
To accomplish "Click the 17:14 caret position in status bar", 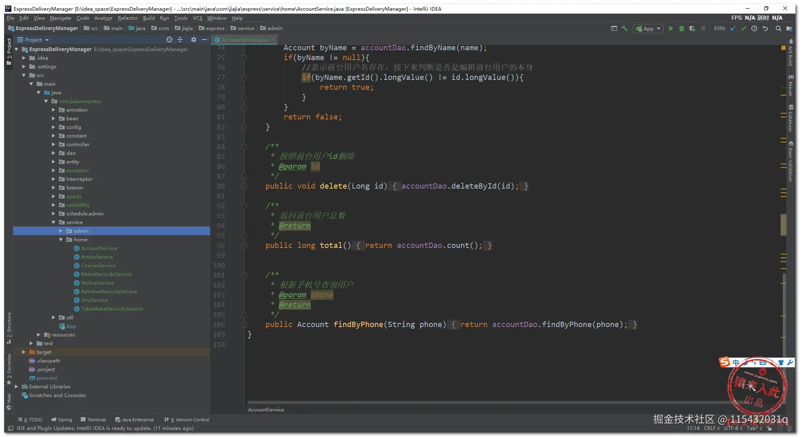I will pyautogui.click(x=693, y=428).
